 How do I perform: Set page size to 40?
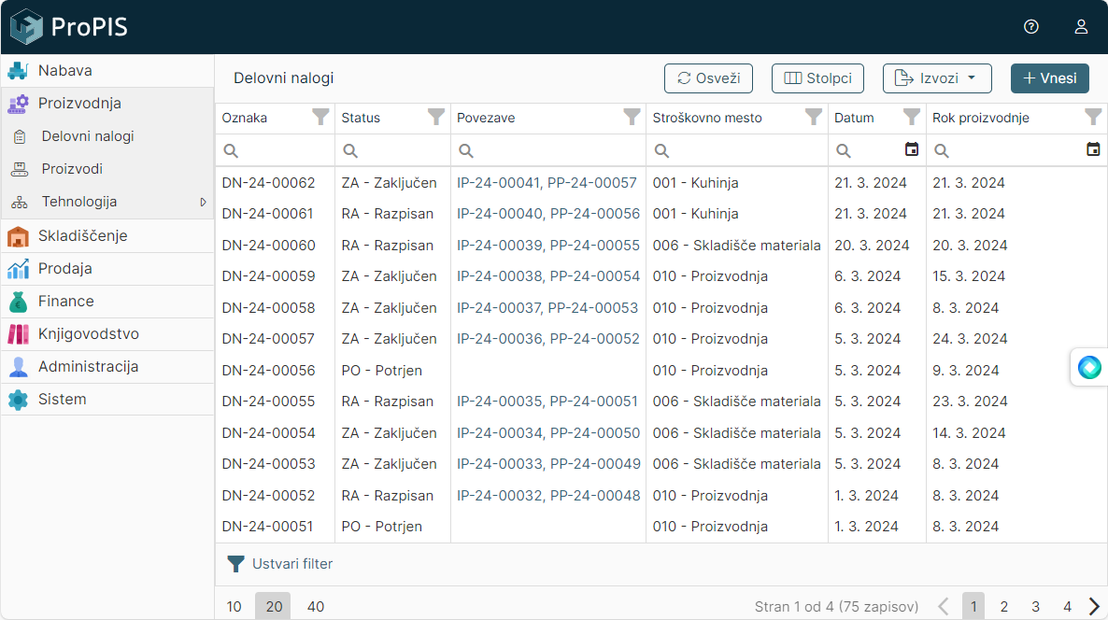click(315, 607)
